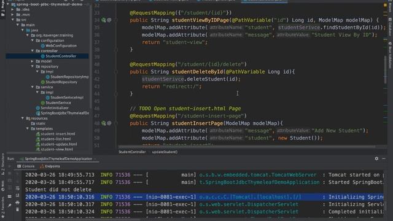Collapse the controller package
Image resolution: width=393 pixels, height=221 pixels.
click(x=33, y=50)
